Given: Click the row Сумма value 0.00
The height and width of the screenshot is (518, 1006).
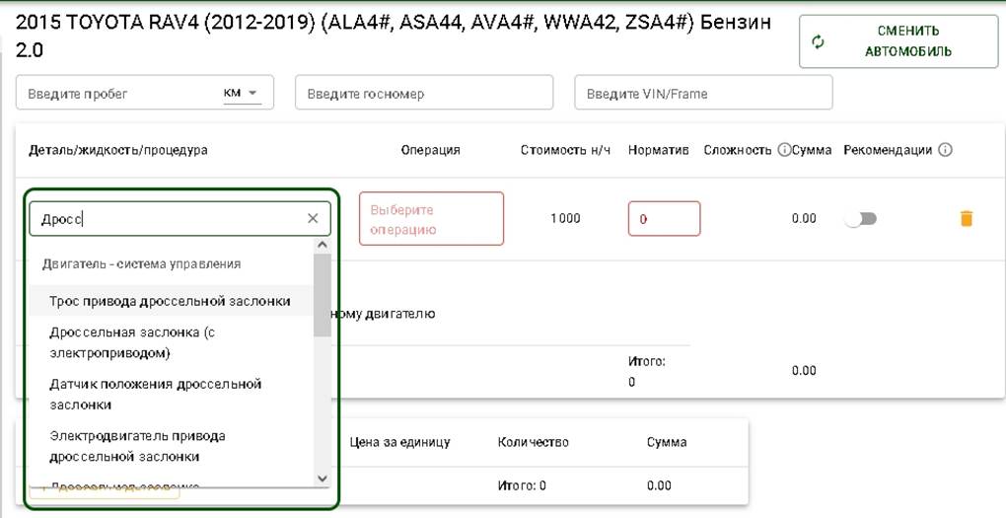Looking at the screenshot, I should click(x=804, y=218).
